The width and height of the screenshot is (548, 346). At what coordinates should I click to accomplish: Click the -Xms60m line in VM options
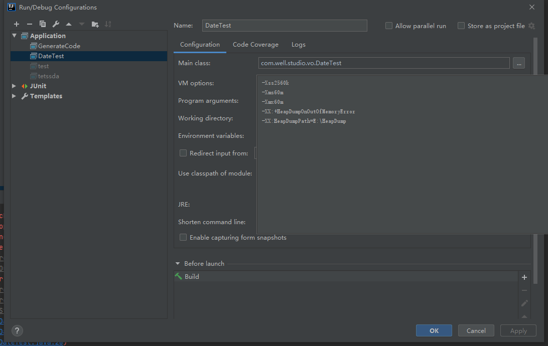(x=272, y=93)
